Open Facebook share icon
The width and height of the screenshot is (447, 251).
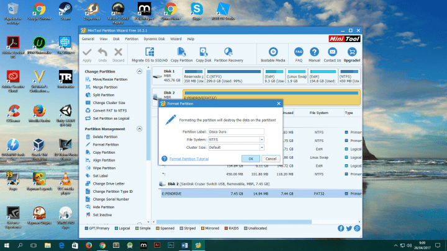341,228
